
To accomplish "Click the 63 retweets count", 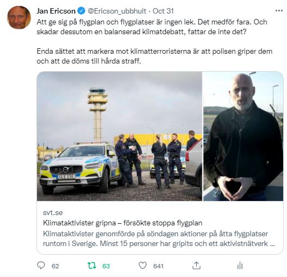I will pos(106,266).
